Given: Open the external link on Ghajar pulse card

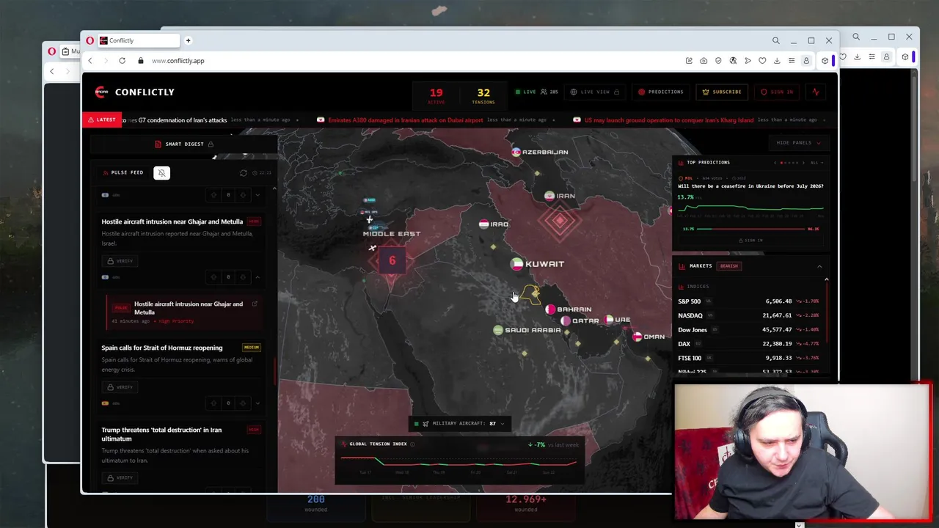Looking at the screenshot, I should pos(255,304).
